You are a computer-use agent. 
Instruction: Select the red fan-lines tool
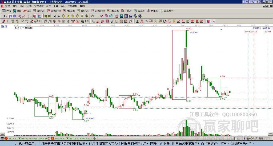coord(98,21)
